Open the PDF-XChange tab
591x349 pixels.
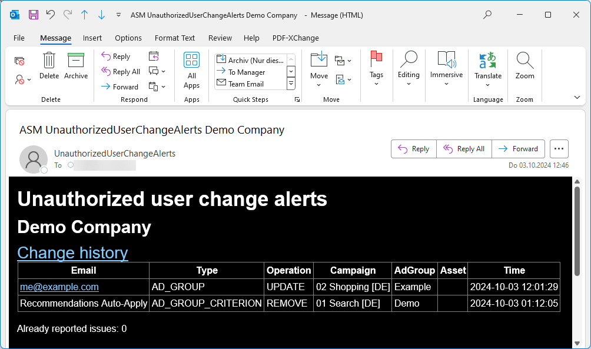click(x=295, y=38)
